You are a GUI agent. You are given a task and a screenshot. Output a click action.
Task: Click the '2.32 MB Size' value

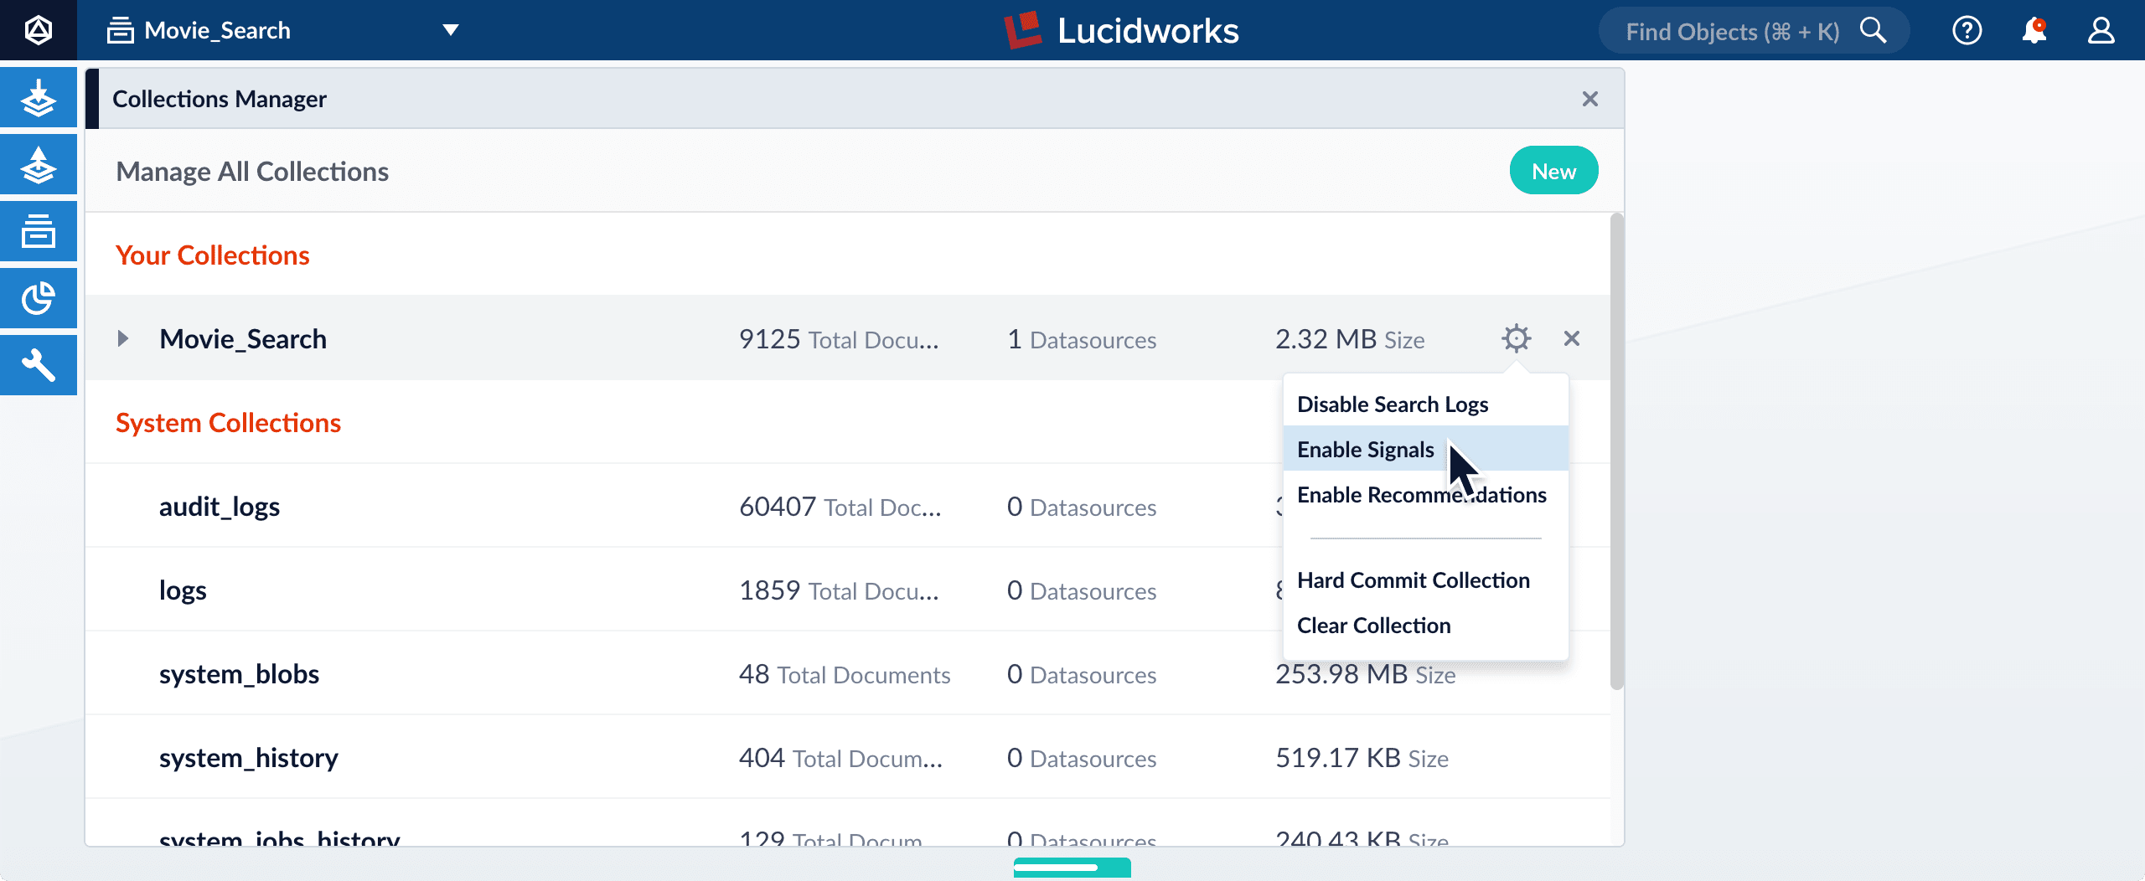click(x=1350, y=339)
